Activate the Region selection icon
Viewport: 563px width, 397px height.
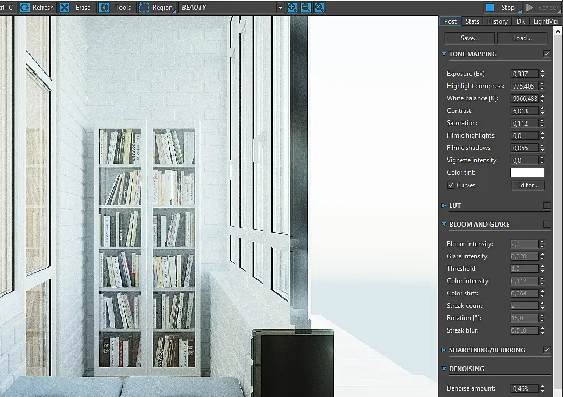pos(144,8)
